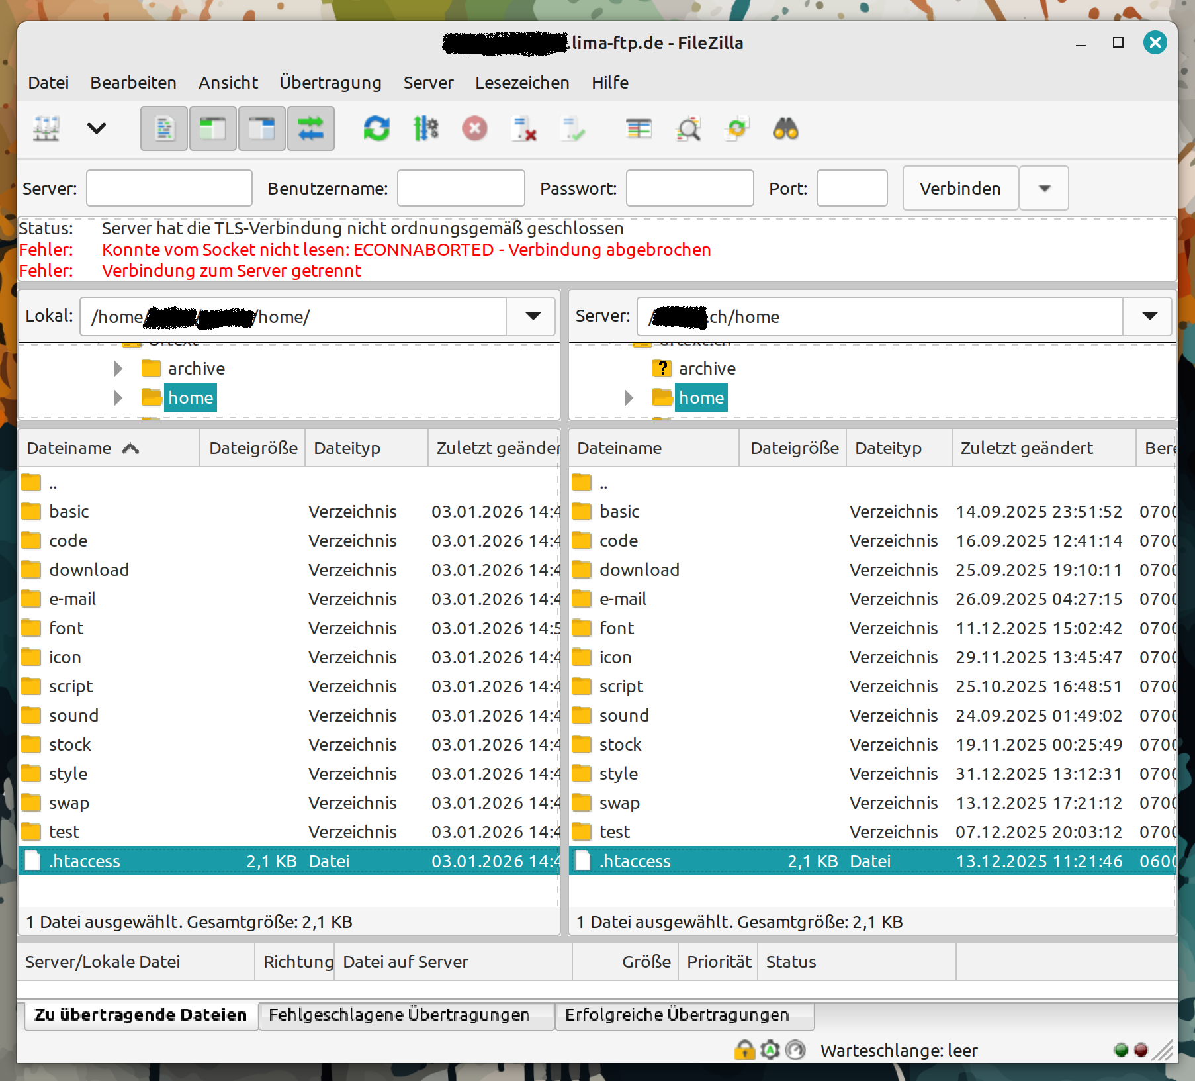Focus the Passwort input field
The height and width of the screenshot is (1081, 1195).
(689, 188)
